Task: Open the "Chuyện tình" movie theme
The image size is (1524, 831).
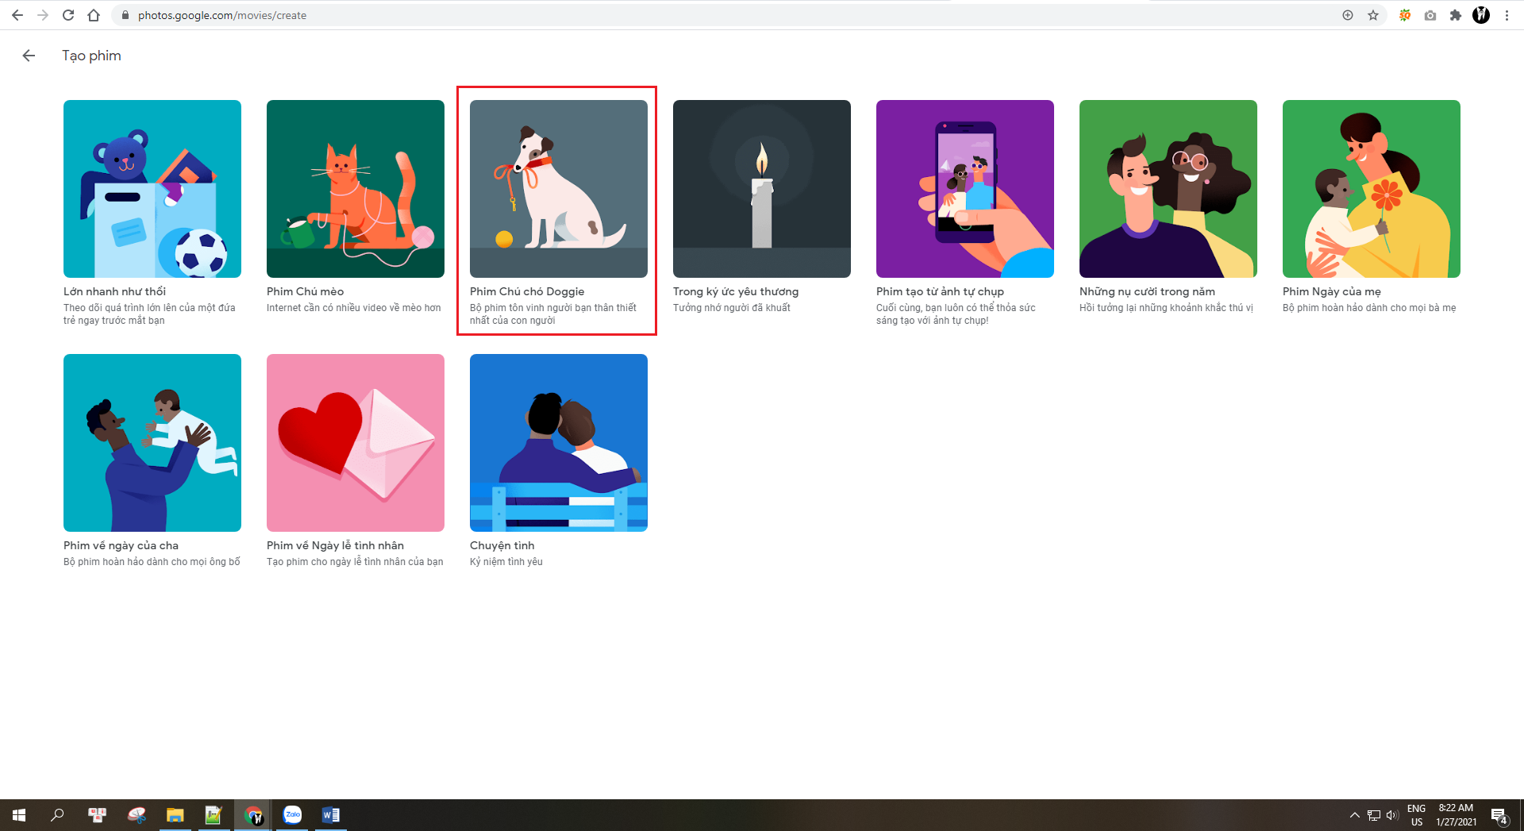Action: (x=558, y=442)
